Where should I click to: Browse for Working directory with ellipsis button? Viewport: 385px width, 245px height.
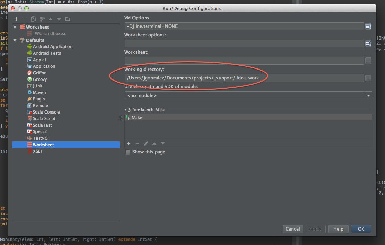click(x=368, y=78)
